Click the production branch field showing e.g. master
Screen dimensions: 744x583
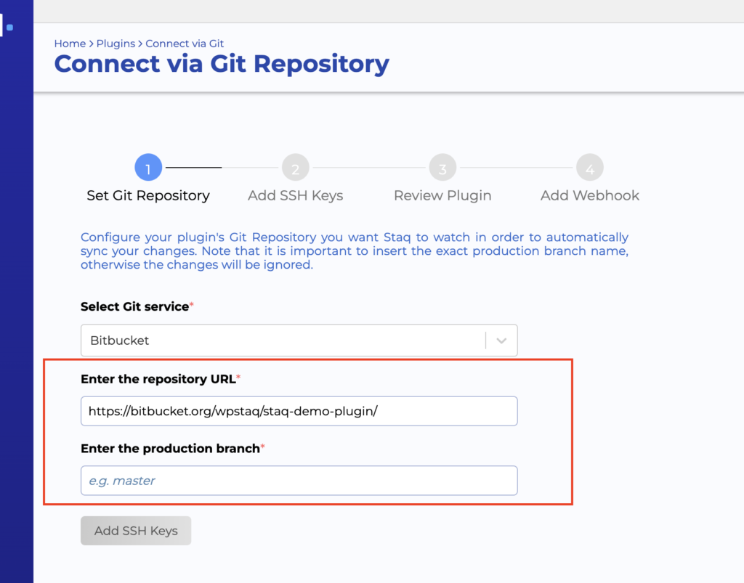click(x=299, y=480)
